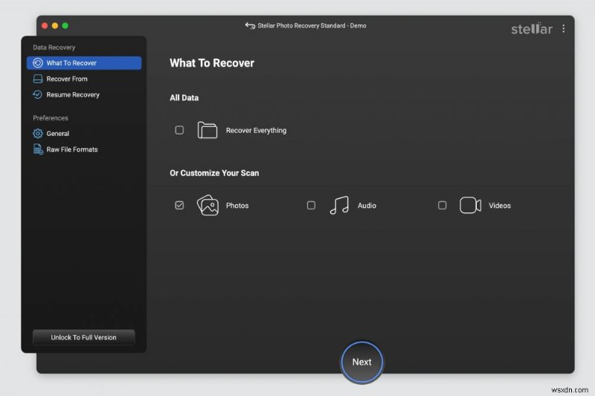Click the Photos picture icon
The image size is (595, 396).
(208, 205)
